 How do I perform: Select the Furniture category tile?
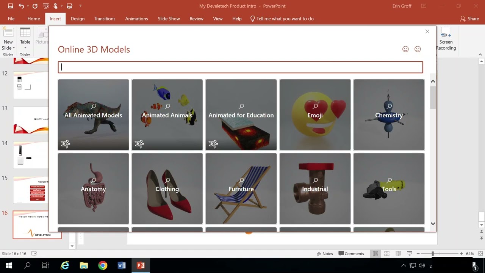coord(241,188)
